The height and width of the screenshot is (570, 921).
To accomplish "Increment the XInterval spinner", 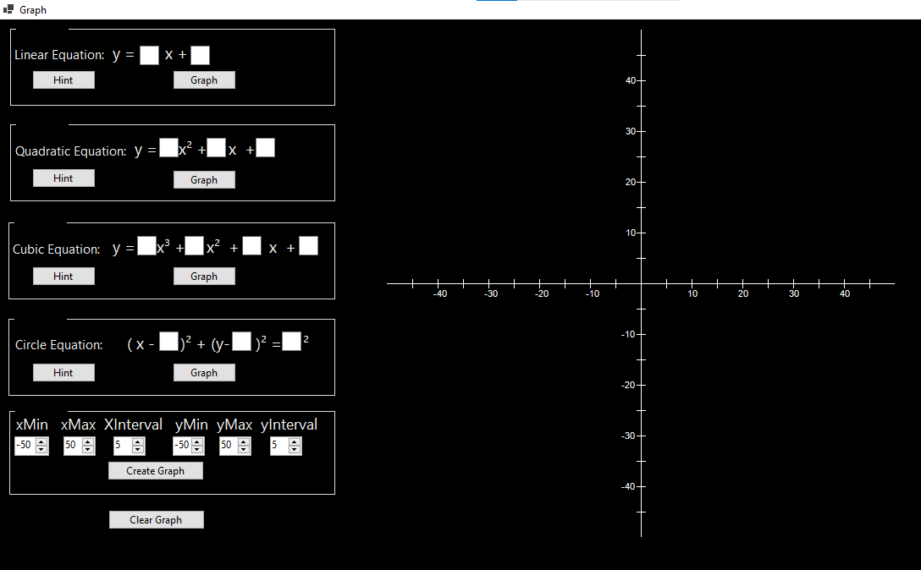I will (x=139, y=441).
